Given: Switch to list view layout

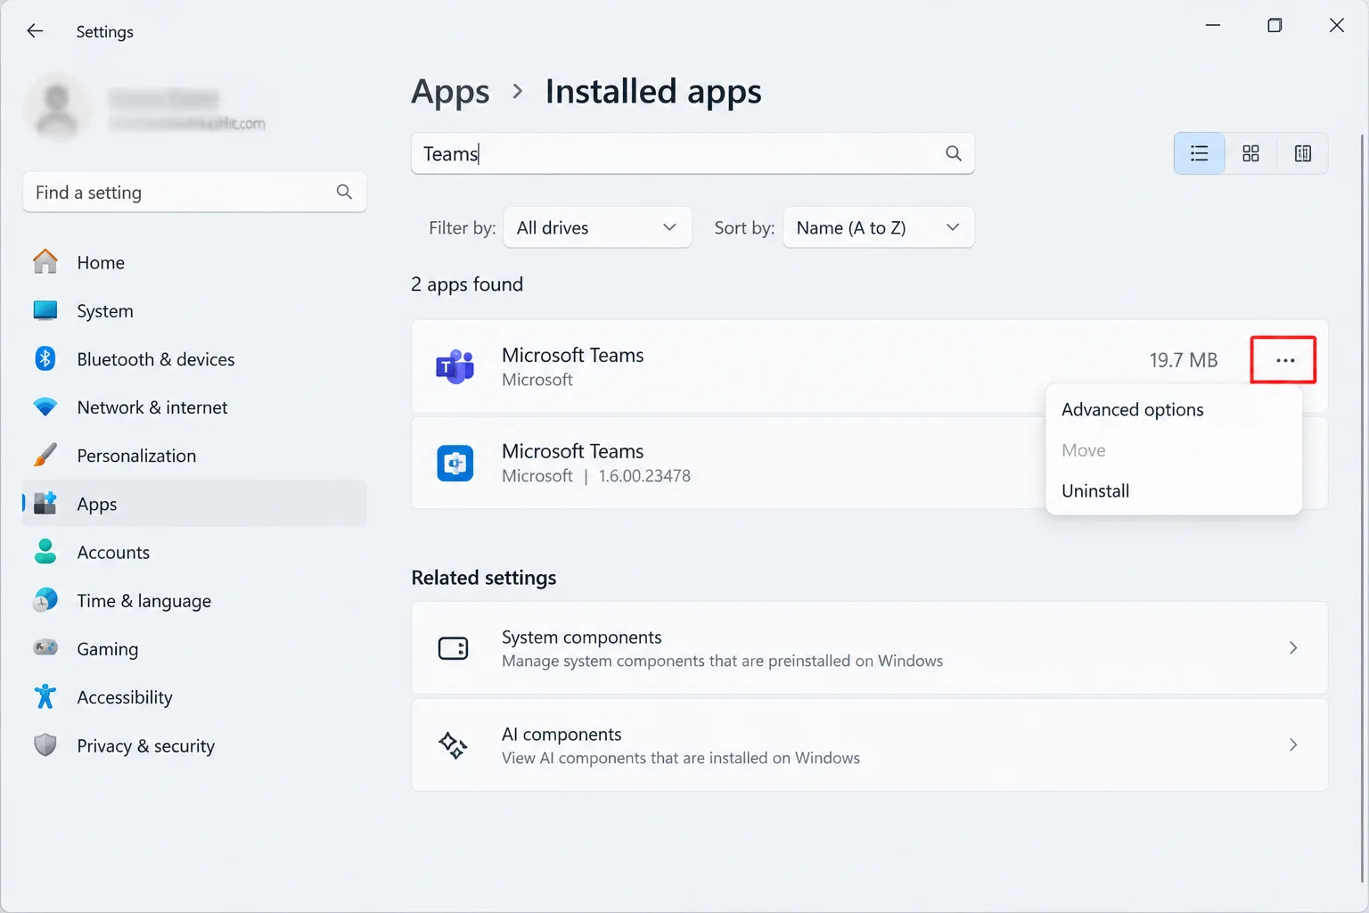Looking at the screenshot, I should coord(1200,153).
